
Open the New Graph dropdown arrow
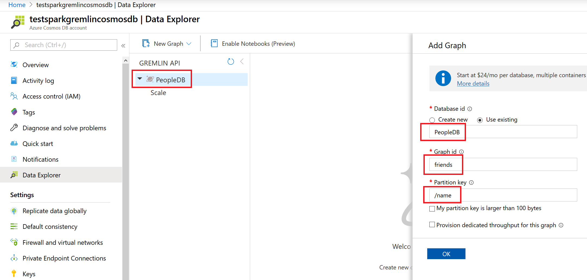(189, 44)
